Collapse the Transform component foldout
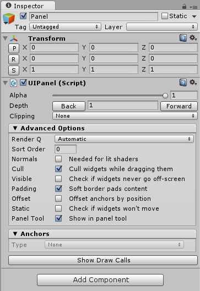The width and height of the screenshot is (200, 291). (x=5, y=39)
